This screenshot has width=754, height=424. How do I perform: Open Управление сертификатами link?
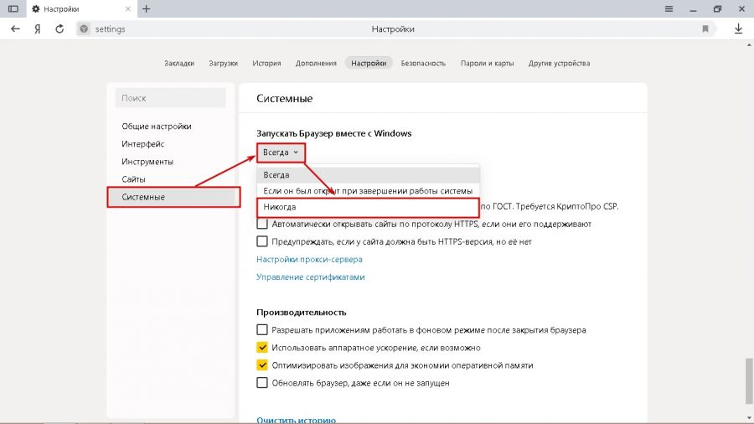coord(310,277)
